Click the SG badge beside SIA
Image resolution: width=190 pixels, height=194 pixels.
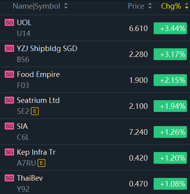pyautogui.click(x=9, y=126)
